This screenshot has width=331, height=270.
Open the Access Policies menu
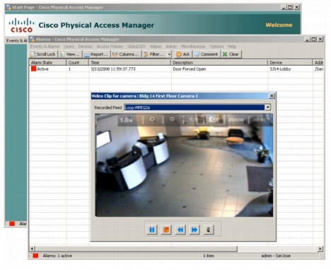(110, 47)
